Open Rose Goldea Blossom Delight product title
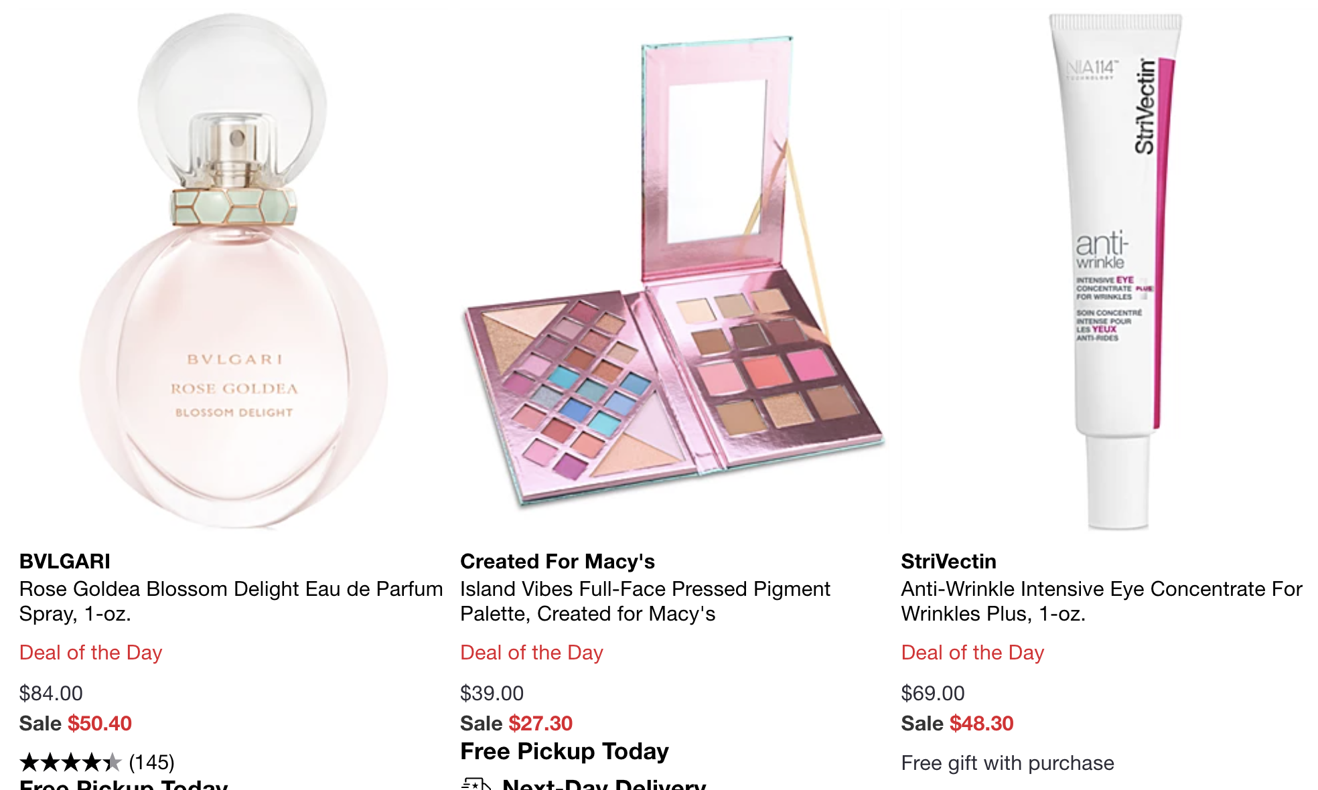The width and height of the screenshot is (1318, 790). coord(231,601)
